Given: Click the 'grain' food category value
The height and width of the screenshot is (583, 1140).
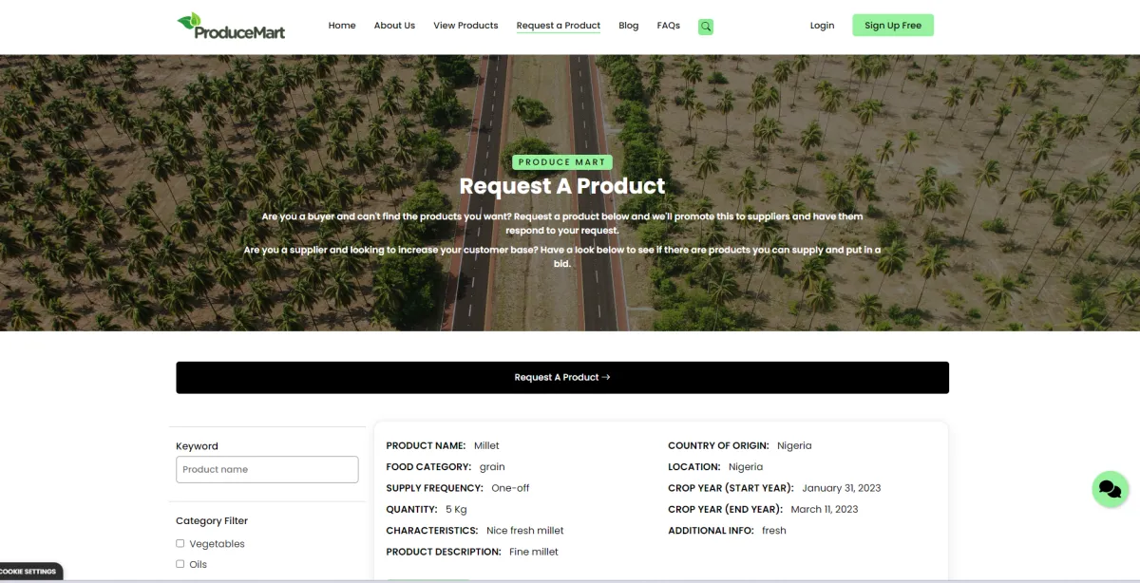Looking at the screenshot, I should pyautogui.click(x=492, y=467).
